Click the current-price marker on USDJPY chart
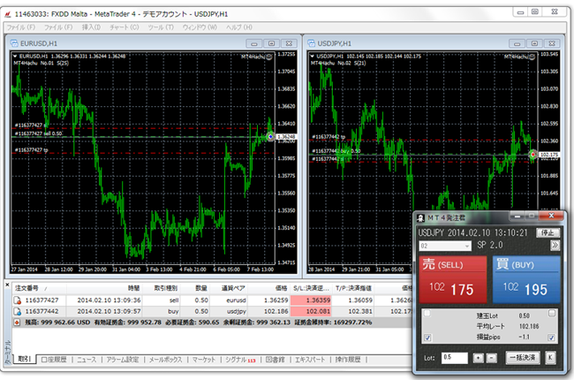 point(532,155)
